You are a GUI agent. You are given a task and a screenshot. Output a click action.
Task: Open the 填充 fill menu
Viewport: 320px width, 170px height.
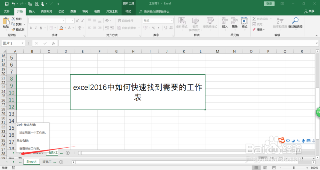coord(258,24)
